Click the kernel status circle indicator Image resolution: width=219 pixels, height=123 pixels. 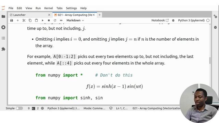coord(208,20)
